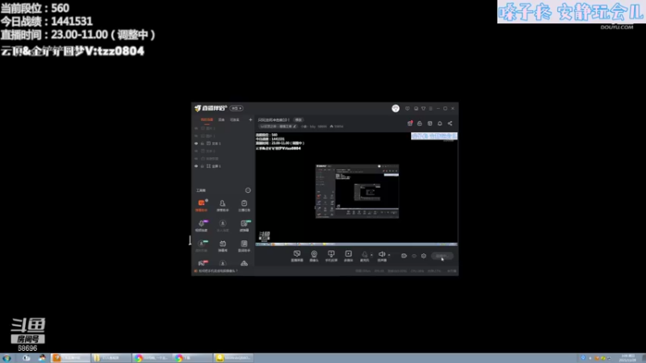Click the padlock icon in the top toolbar
Viewport: 646px width, 363px height.
pos(419,123)
